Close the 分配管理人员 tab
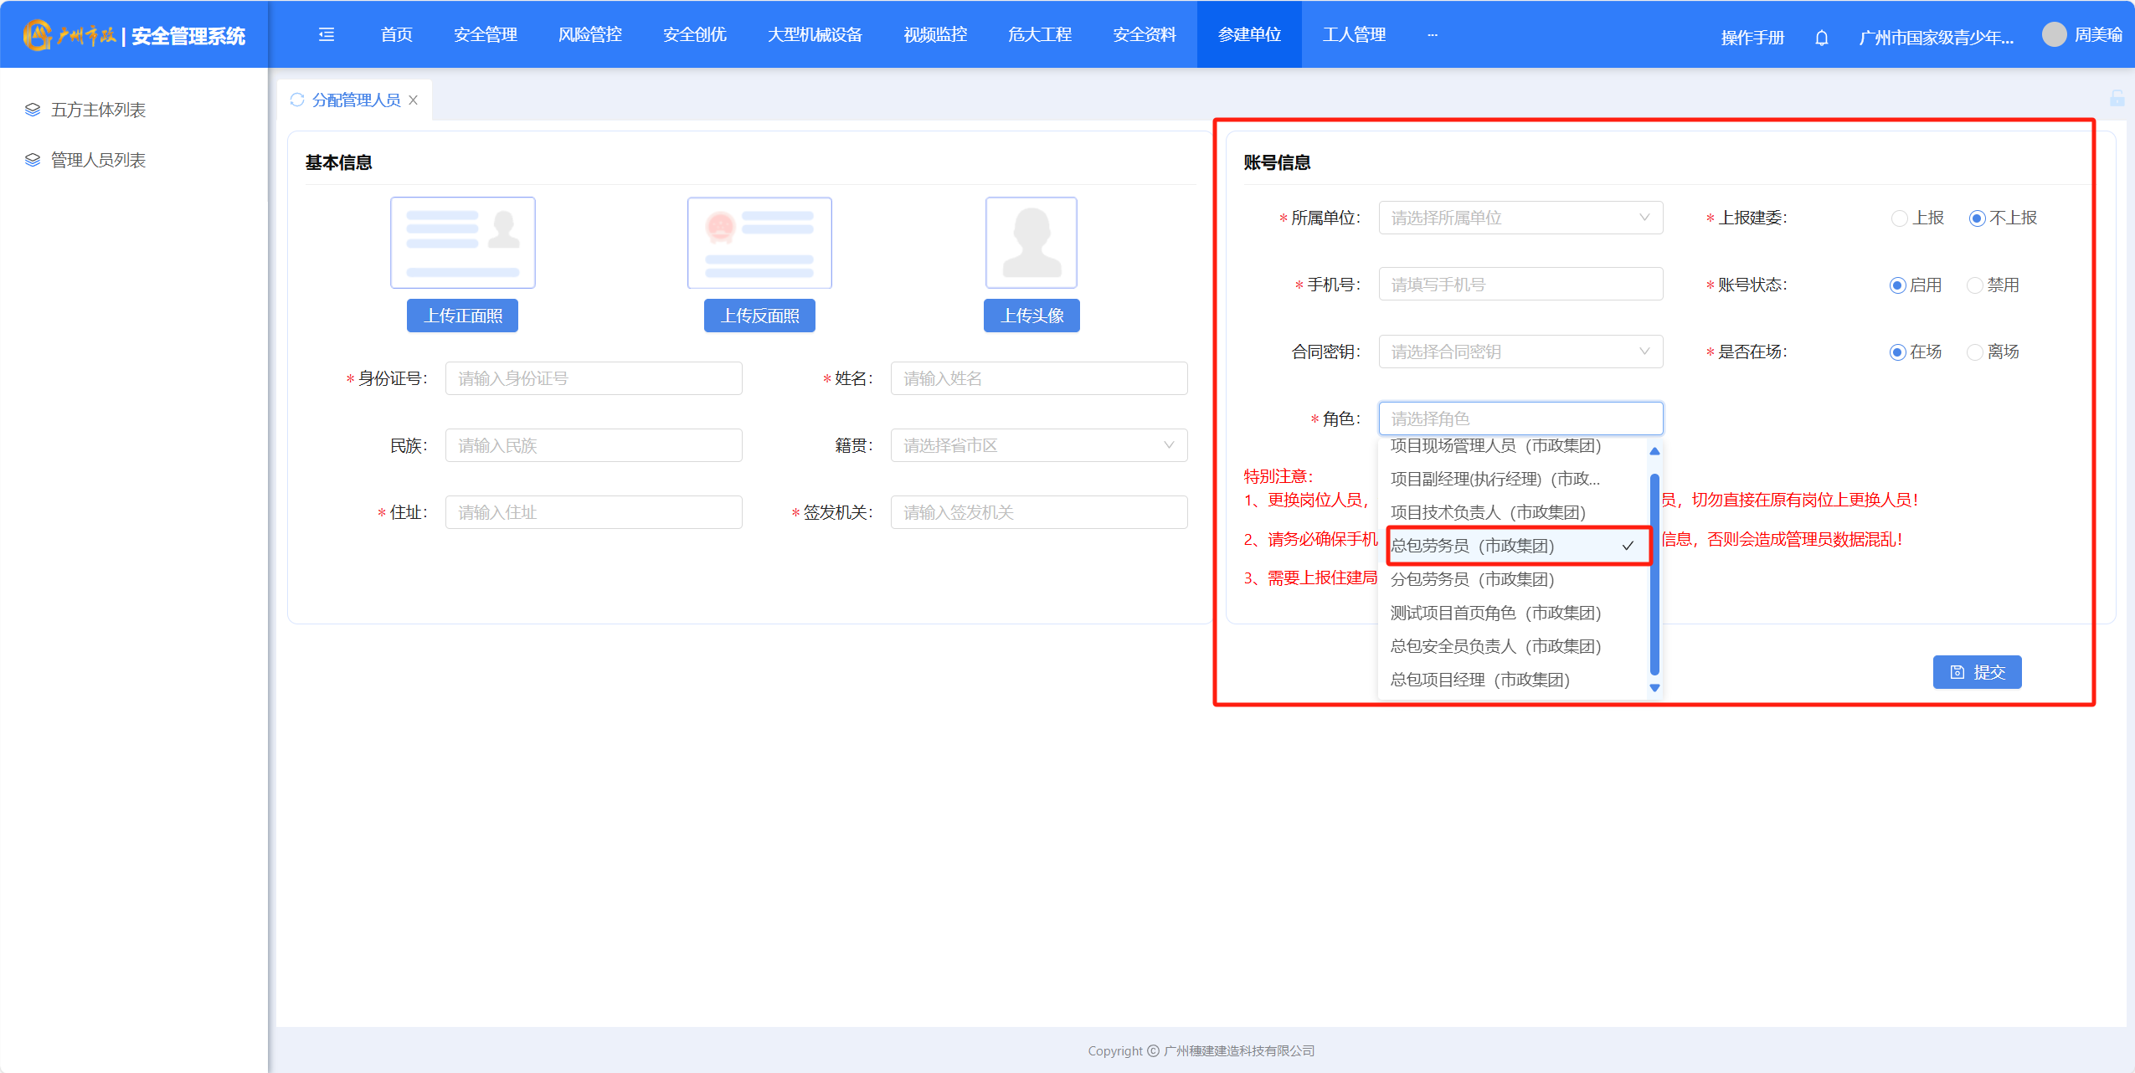 pyautogui.click(x=414, y=100)
